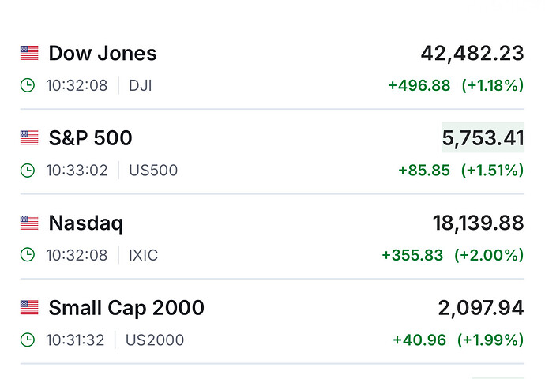Click the US flag beside S&P 500
545x379 pixels.
pyautogui.click(x=29, y=138)
